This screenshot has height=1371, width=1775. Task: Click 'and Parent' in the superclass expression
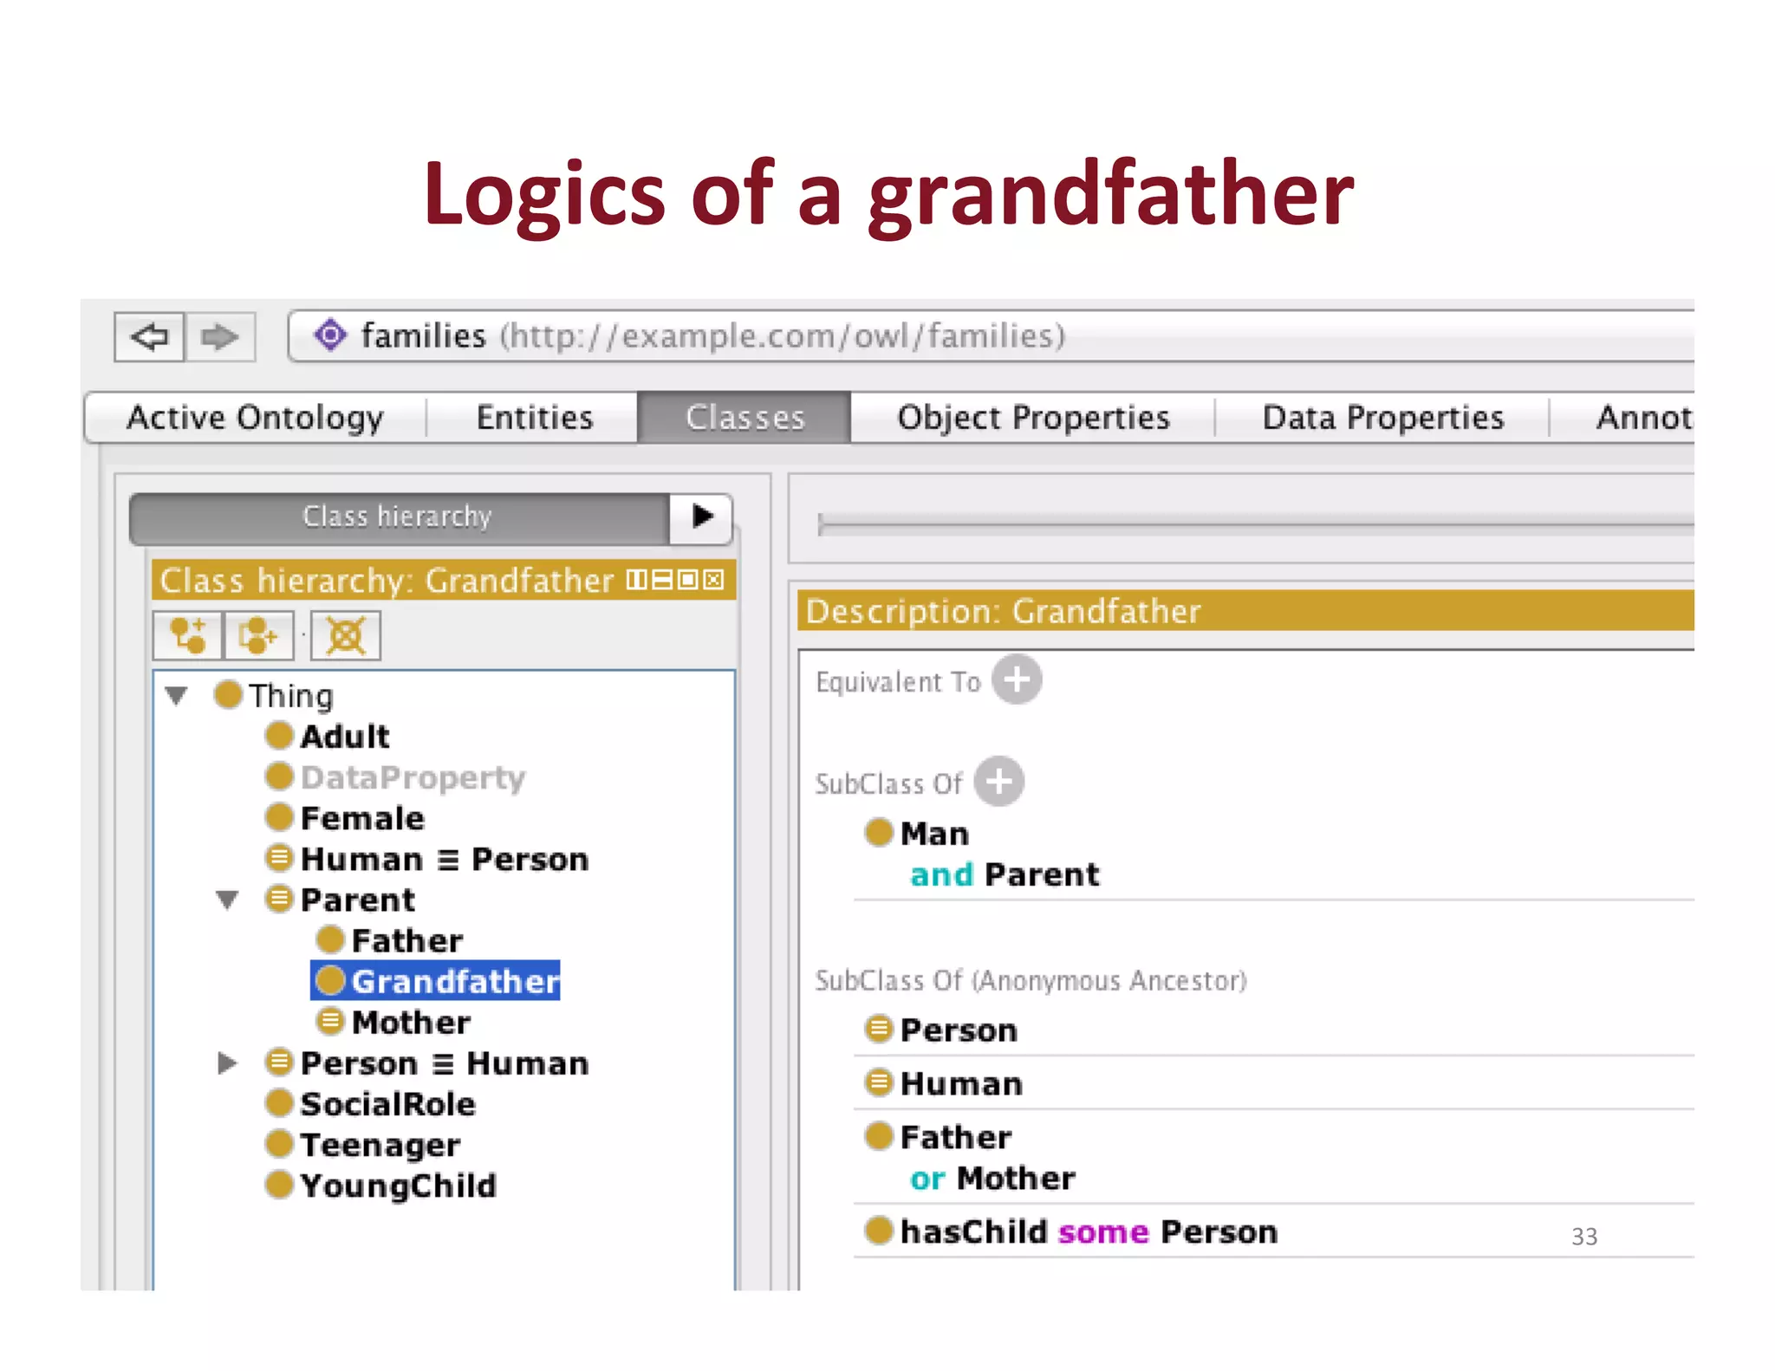(x=1005, y=874)
